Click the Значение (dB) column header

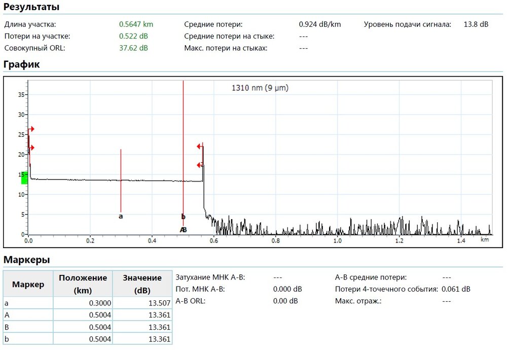142,284
